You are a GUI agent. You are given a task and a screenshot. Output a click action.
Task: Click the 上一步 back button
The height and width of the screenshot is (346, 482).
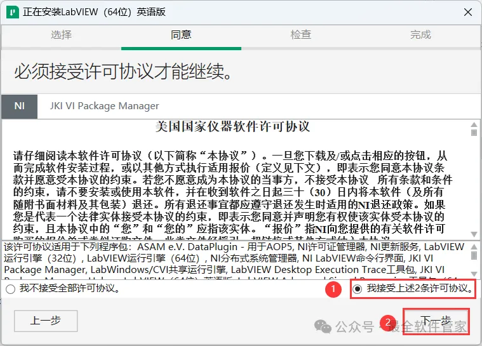(46, 321)
